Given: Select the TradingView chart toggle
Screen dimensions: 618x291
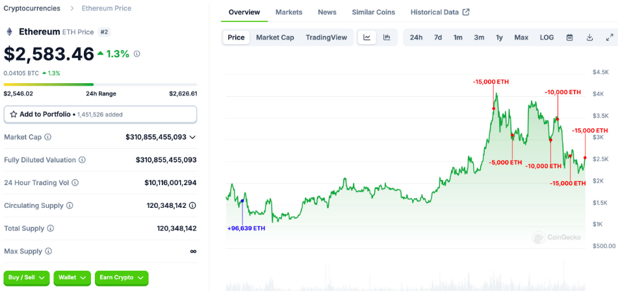Looking at the screenshot, I should 326,38.
